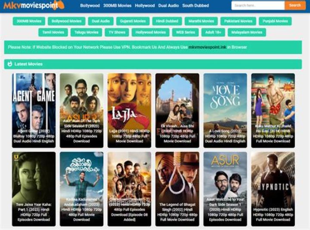The height and width of the screenshot is (230, 310).
Task: Open the Hindi Dubbed category tag
Action: (x=167, y=21)
